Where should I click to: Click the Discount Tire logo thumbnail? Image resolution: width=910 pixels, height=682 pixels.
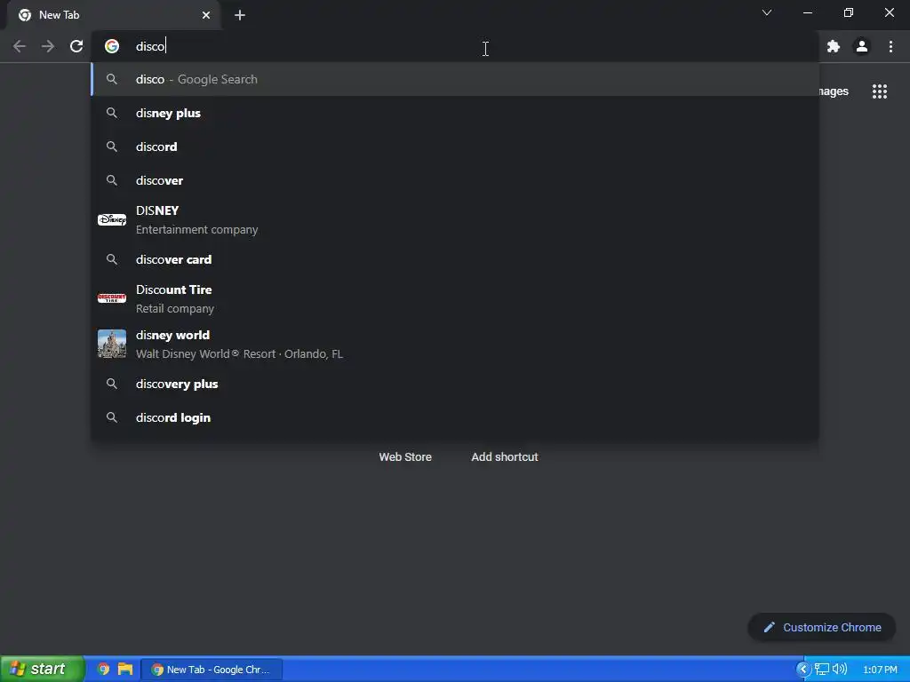pos(112,298)
